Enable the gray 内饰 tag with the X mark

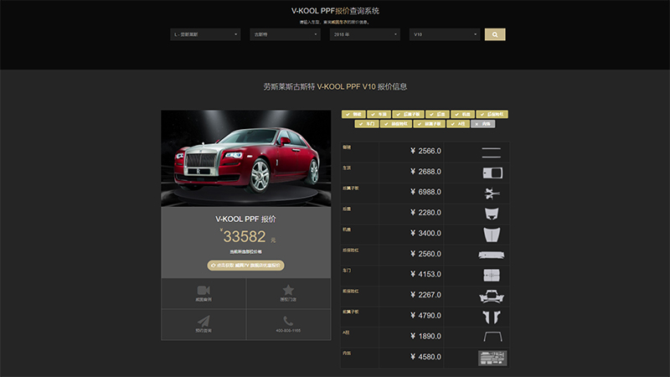(482, 123)
